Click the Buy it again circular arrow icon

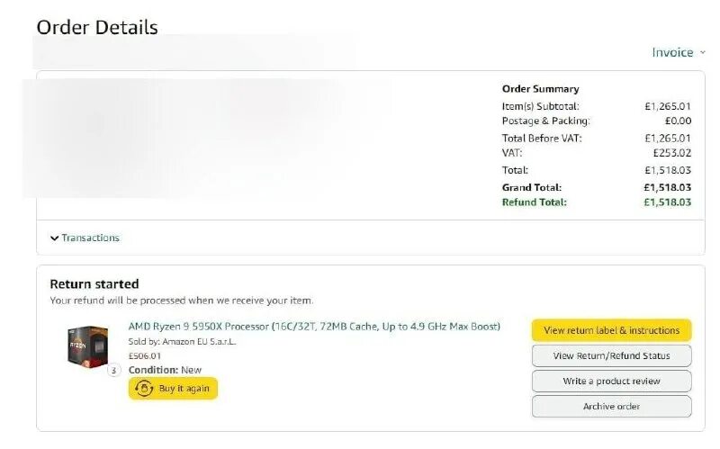(142, 388)
